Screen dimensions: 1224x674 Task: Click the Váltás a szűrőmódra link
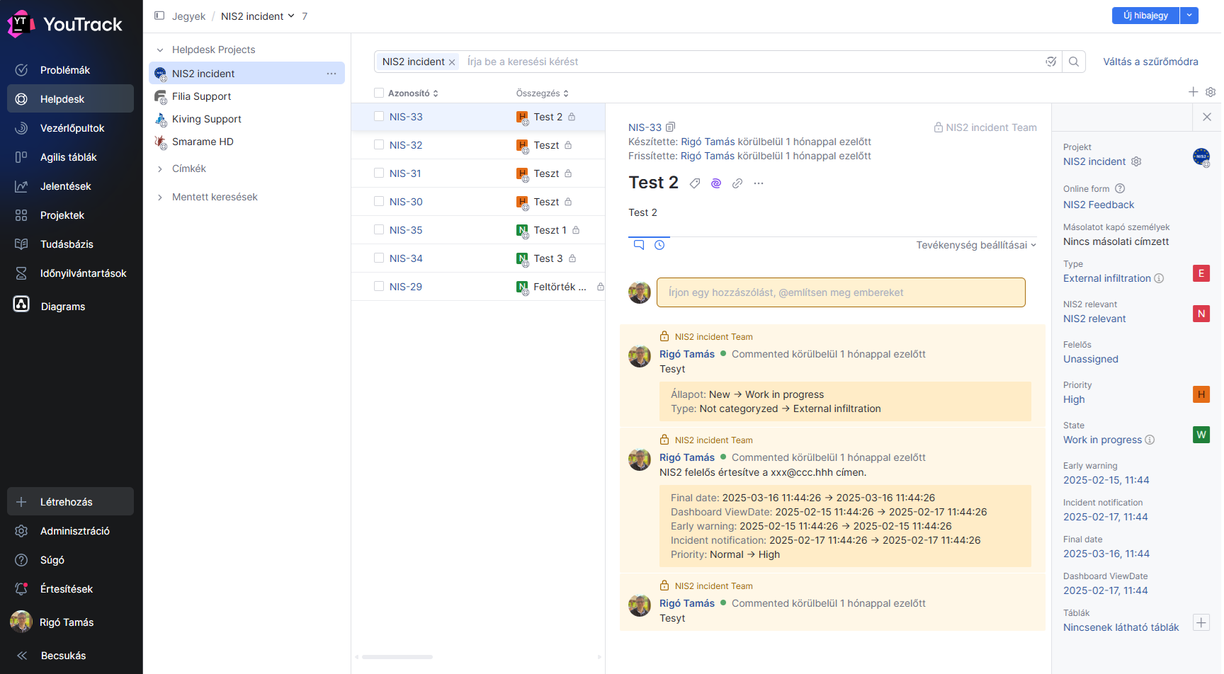point(1150,62)
